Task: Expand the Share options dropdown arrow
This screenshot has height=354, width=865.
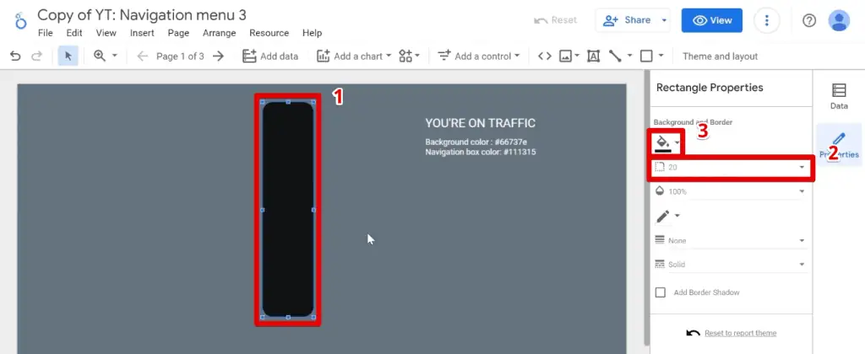Action: (664, 20)
